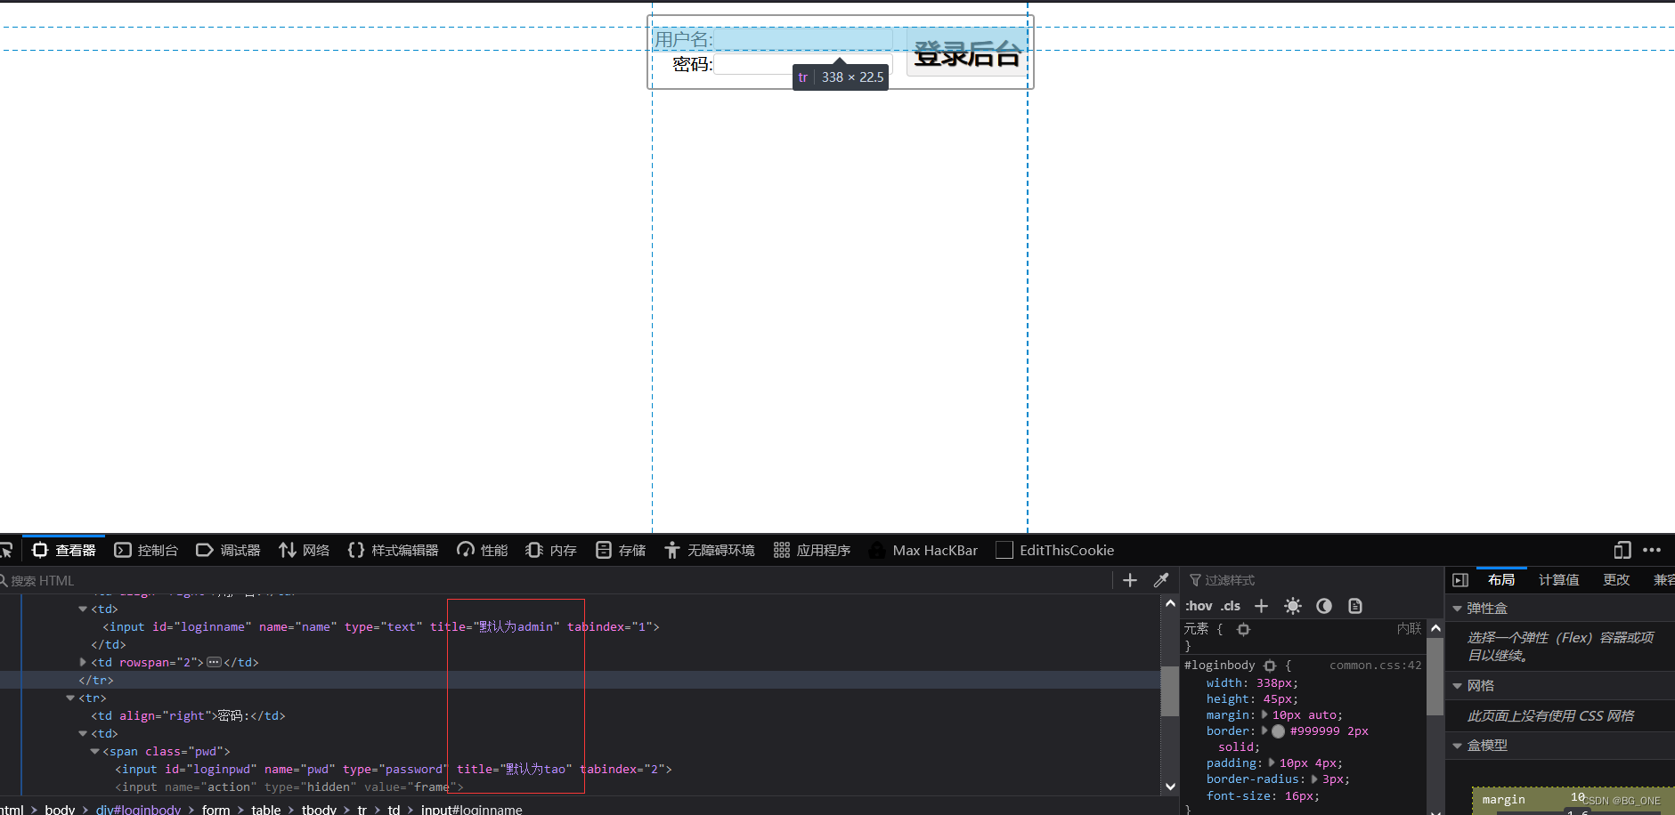Collapse the tr node containing 密码

[70, 698]
